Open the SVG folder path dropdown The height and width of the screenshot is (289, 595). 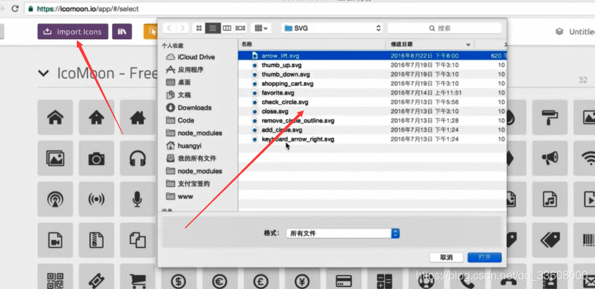[x=332, y=28]
